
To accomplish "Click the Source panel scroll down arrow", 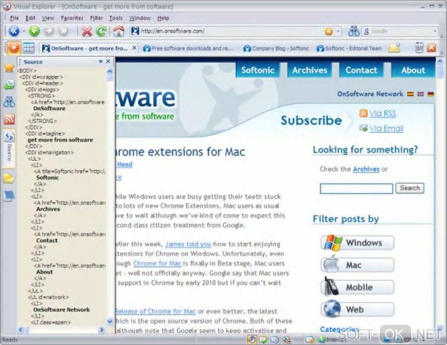I will point(110,322).
